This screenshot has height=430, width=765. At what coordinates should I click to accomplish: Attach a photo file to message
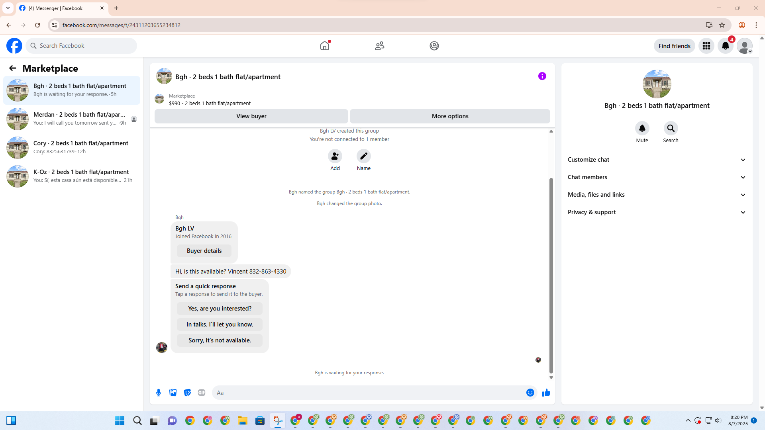click(x=173, y=393)
